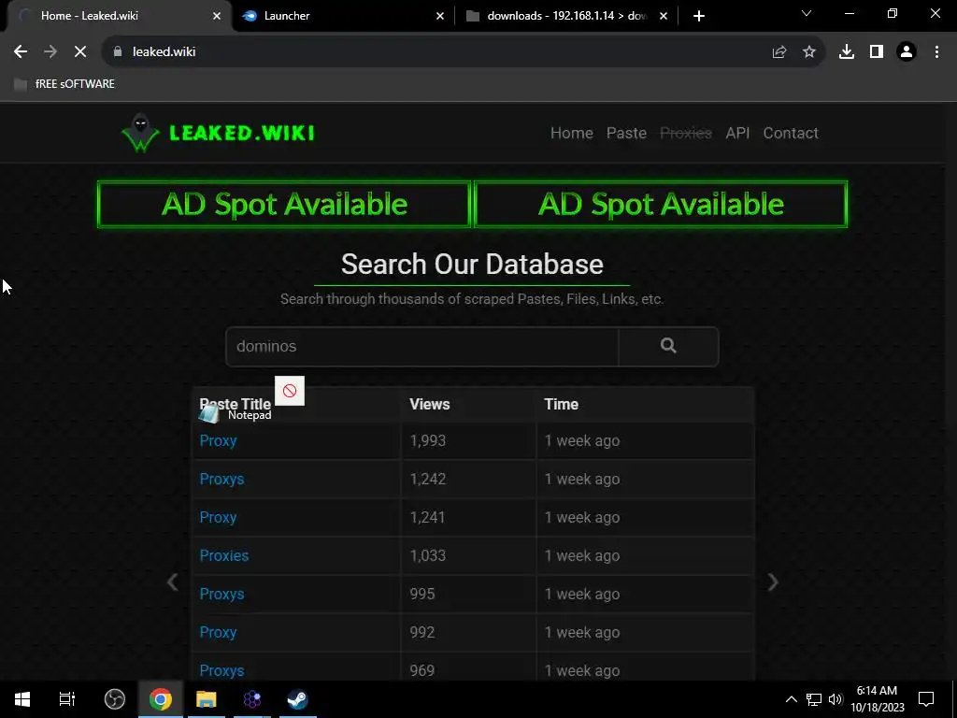Open OBS Studio from the taskbar
This screenshot has width=957, height=718.
pos(115,699)
